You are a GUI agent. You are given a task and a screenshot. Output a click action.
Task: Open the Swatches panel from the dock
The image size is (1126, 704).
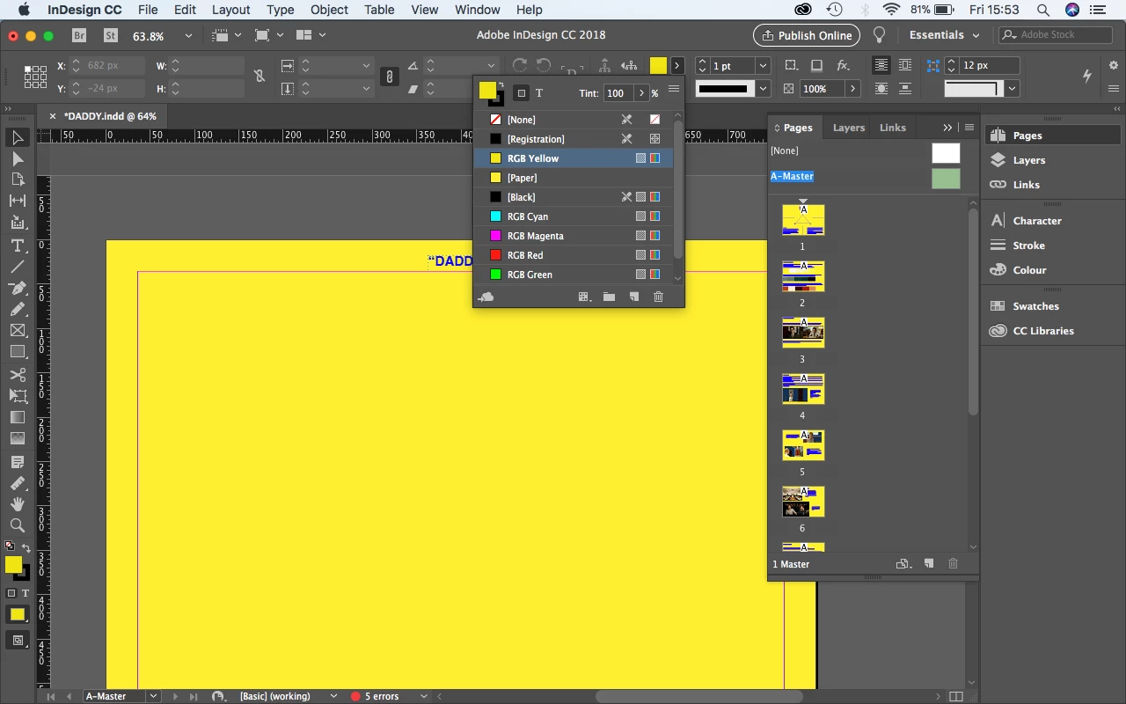coord(1035,306)
